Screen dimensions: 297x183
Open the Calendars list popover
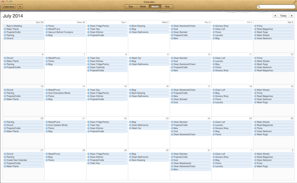click(x=9, y=6)
